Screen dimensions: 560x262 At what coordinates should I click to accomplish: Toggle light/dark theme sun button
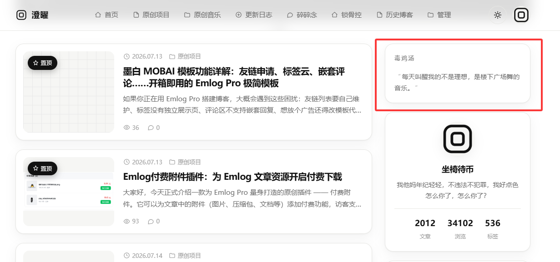[x=498, y=15]
